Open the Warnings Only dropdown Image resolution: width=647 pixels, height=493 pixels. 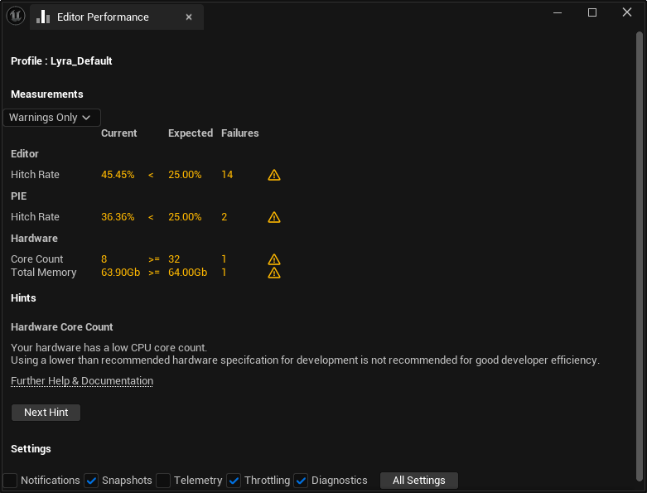click(x=51, y=118)
